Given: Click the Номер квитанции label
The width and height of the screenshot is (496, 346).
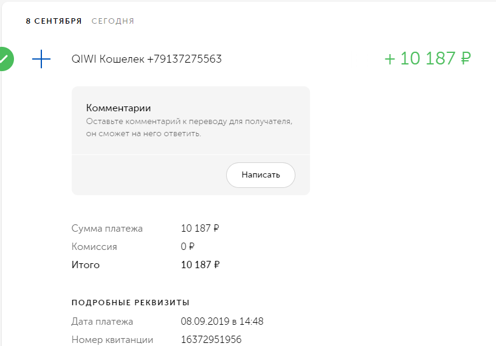Looking at the screenshot, I should click(112, 339).
